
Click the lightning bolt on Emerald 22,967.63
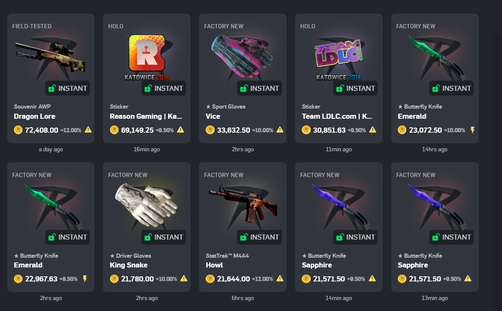tap(85, 279)
